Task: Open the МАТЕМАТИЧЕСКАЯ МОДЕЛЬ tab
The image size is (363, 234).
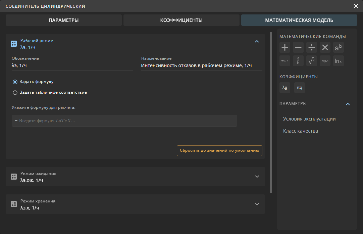Action: 299,20
